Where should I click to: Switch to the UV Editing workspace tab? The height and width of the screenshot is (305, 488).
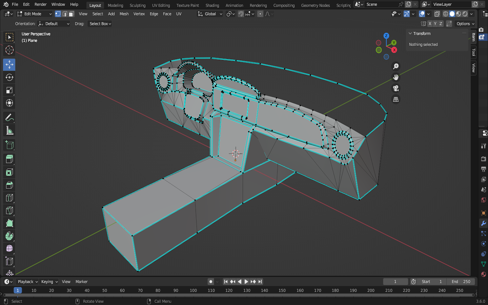(x=161, y=5)
